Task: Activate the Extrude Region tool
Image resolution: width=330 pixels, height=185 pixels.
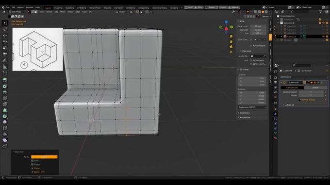Action: pyautogui.click(x=5, y=80)
